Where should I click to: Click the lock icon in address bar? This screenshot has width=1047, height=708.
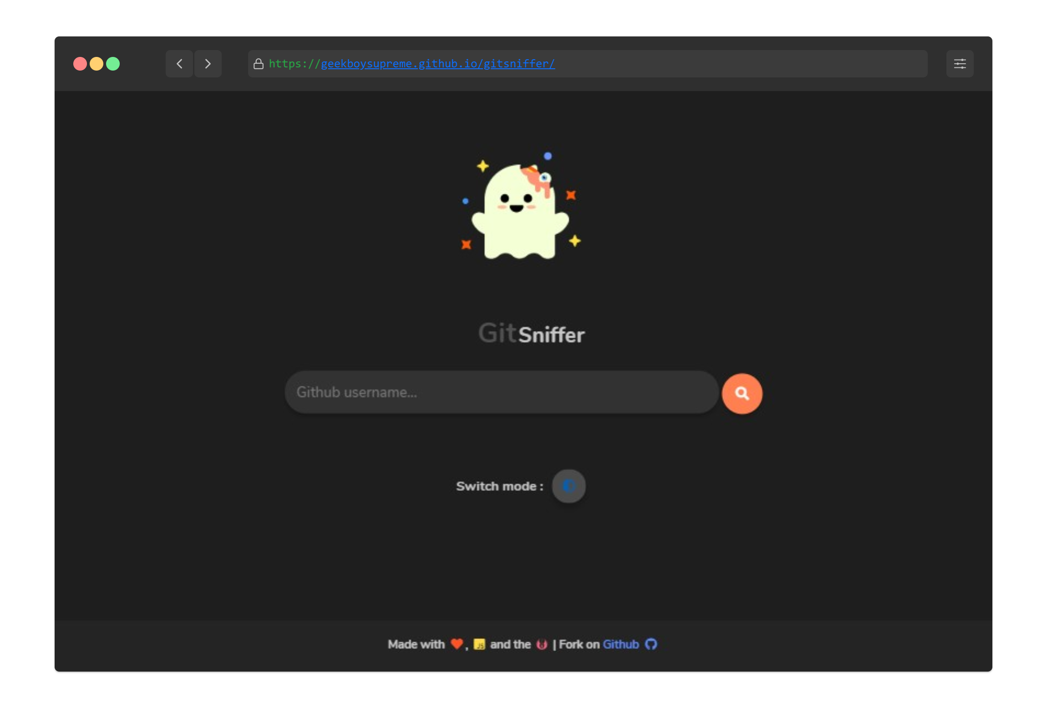258,64
